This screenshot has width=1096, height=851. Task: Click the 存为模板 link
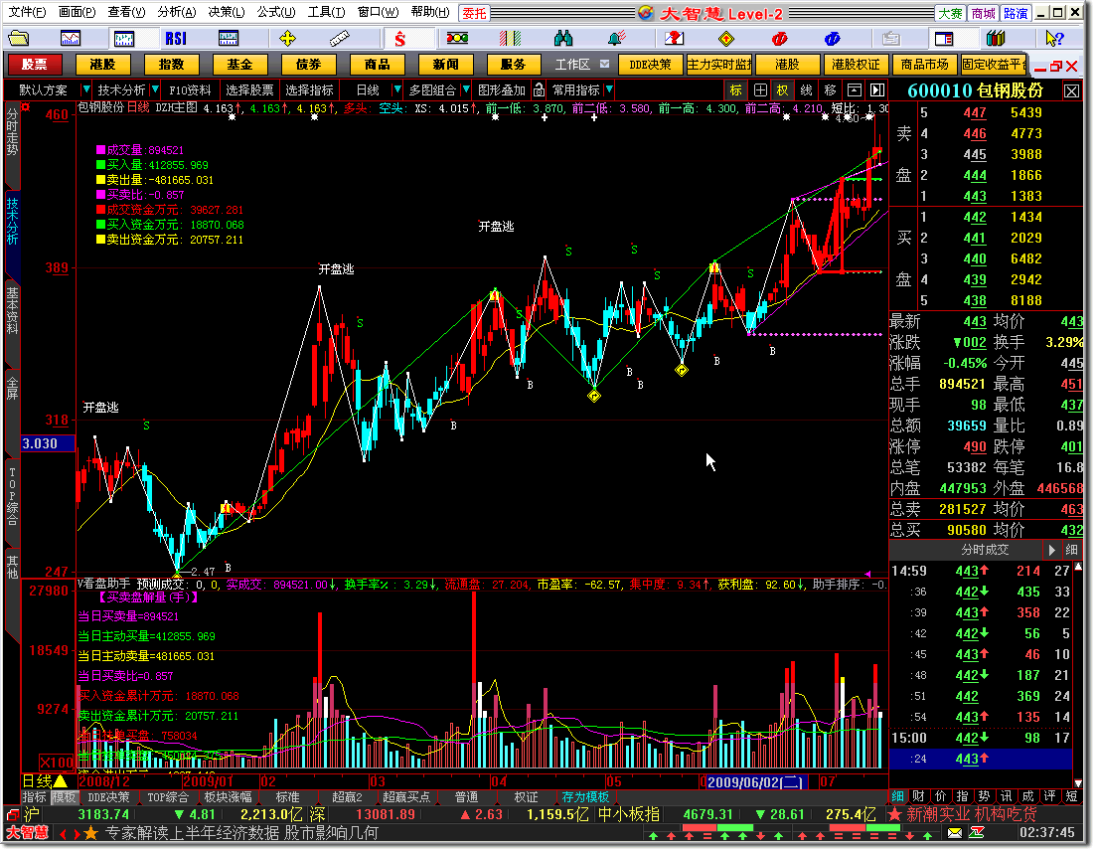585,797
